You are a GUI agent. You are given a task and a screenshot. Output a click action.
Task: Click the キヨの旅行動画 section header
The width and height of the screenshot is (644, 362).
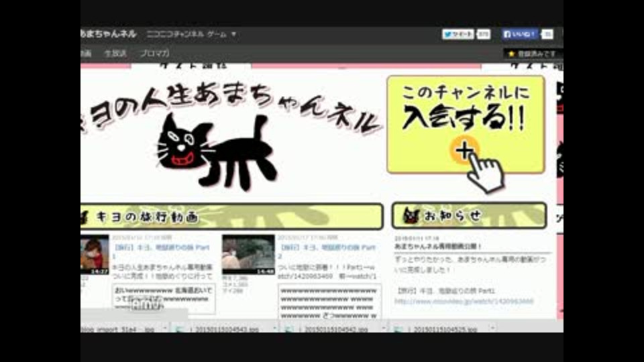point(232,217)
